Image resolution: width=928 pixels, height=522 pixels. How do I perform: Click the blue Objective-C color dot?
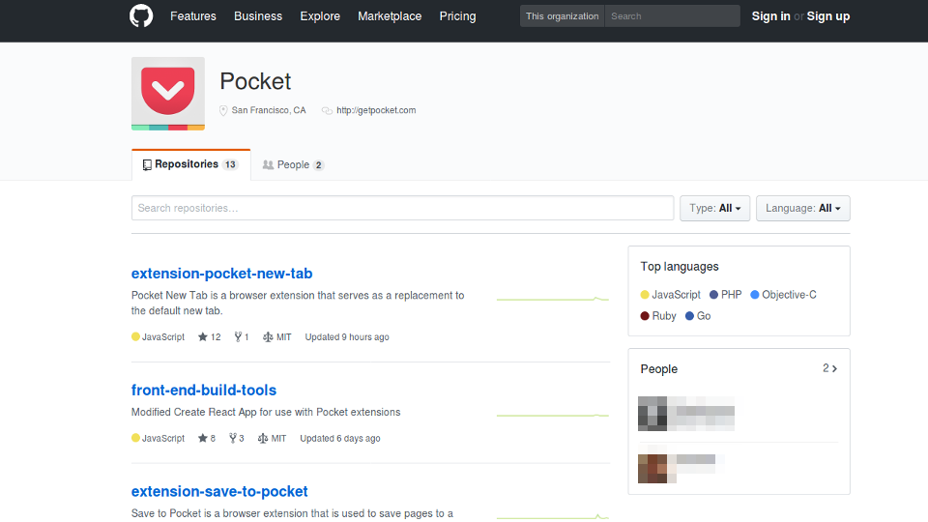755,295
